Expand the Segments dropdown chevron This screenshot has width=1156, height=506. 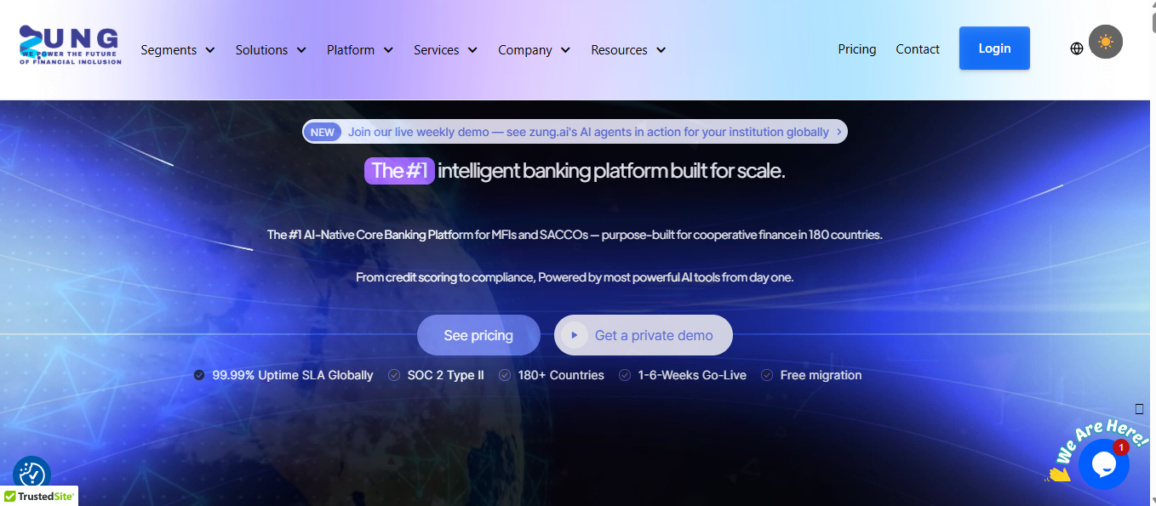click(210, 50)
